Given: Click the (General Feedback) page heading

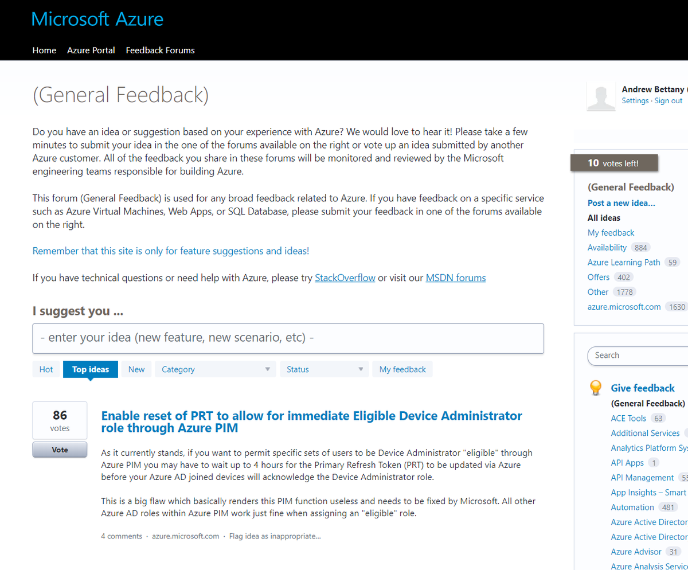Looking at the screenshot, I should click(120, 95).
